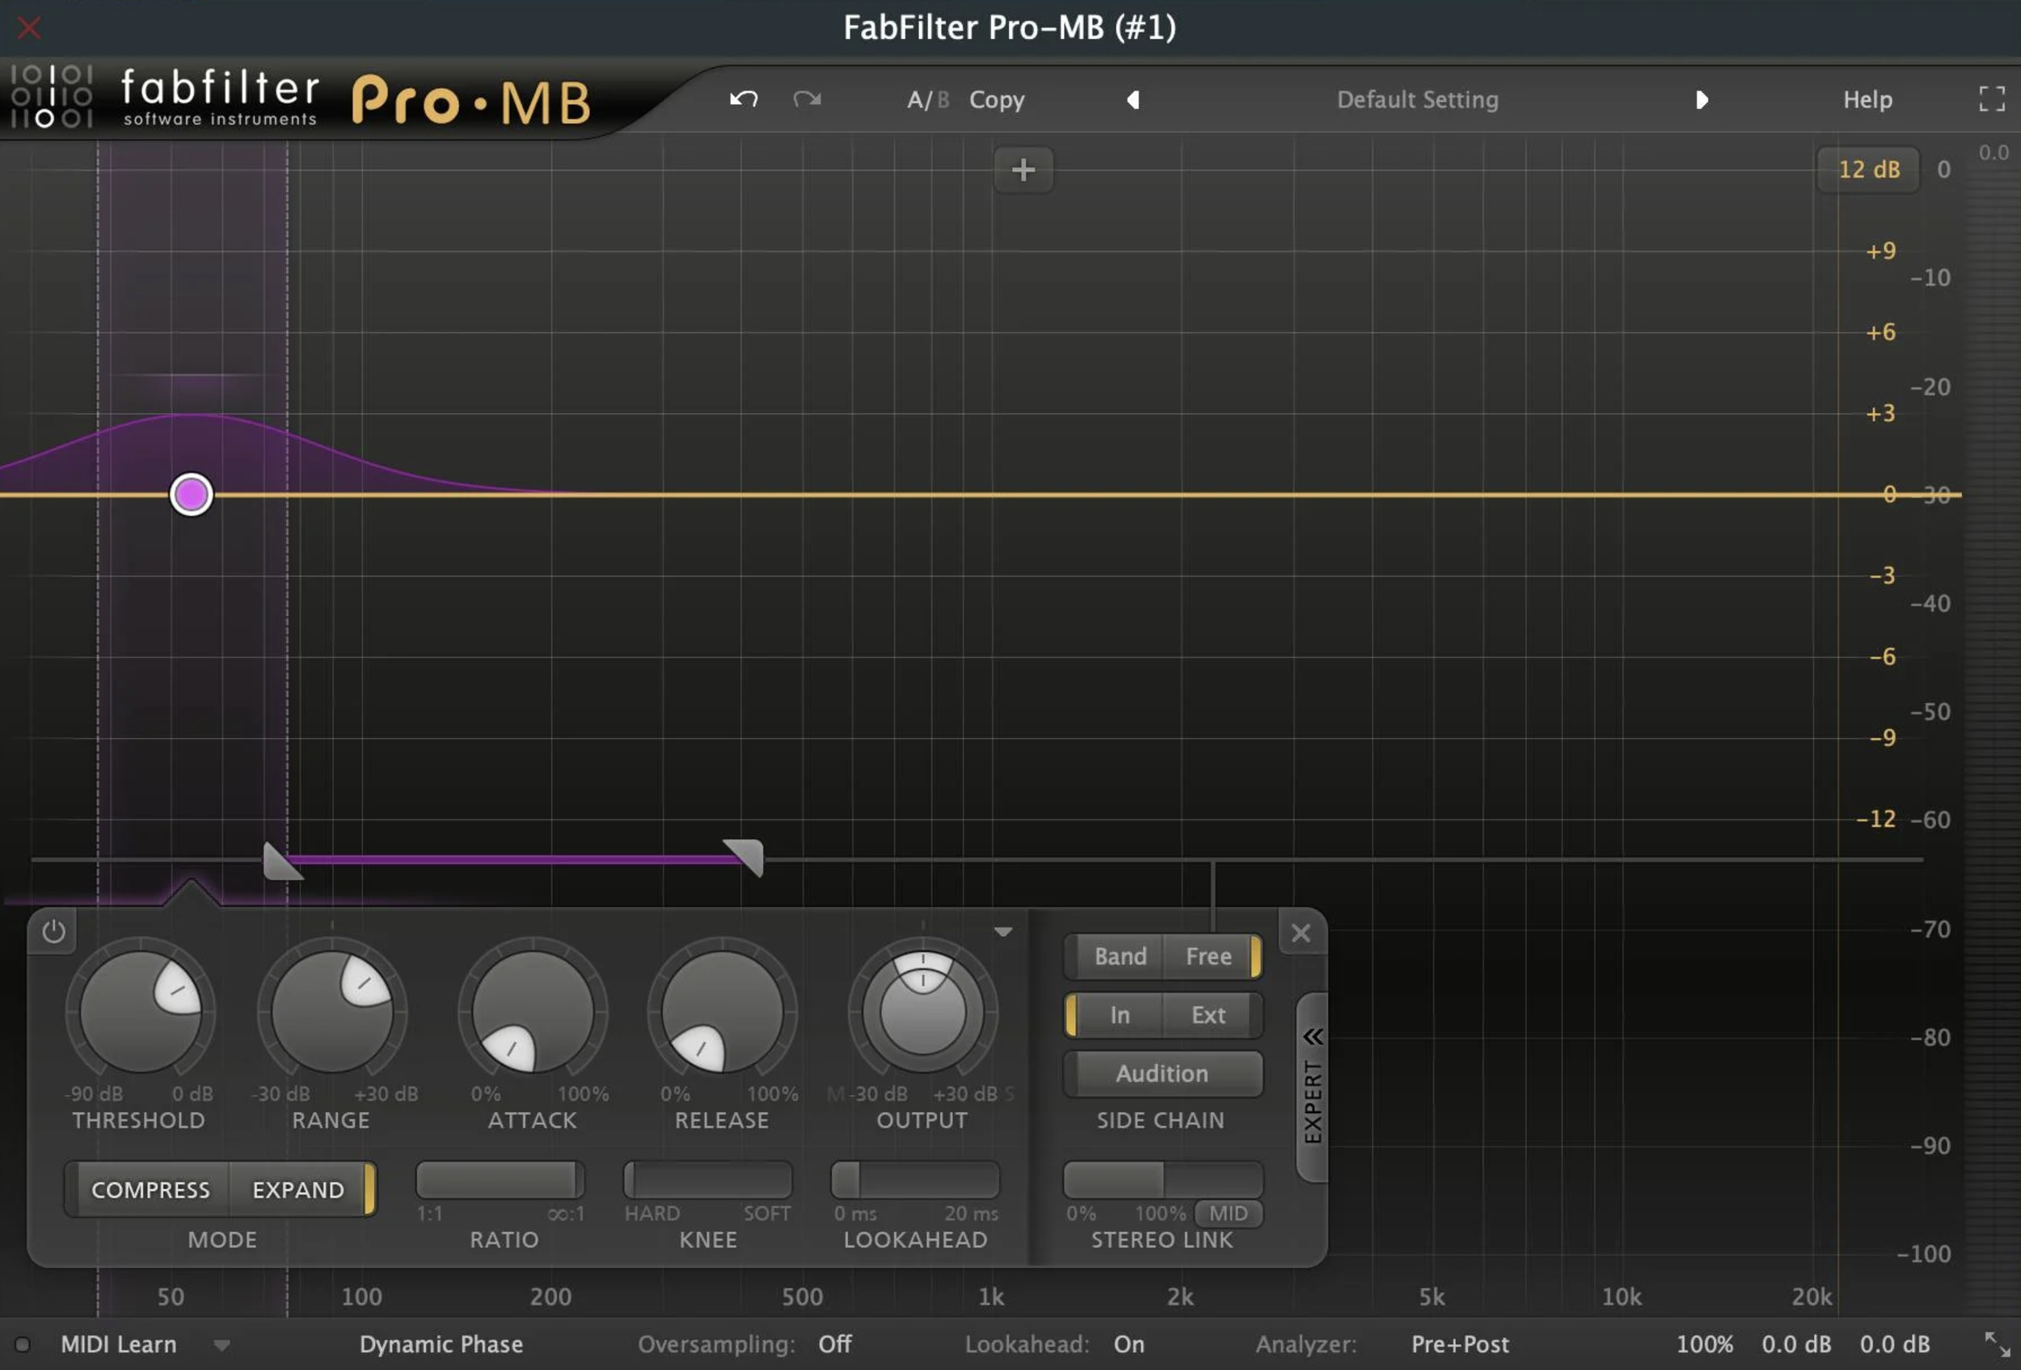Open the Help menu
The height and width of the screenshot is (1370, 2021).
[1867, 99]
